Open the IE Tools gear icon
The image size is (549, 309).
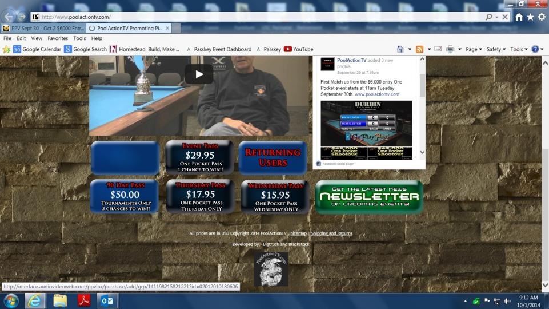tap(542, 17)
